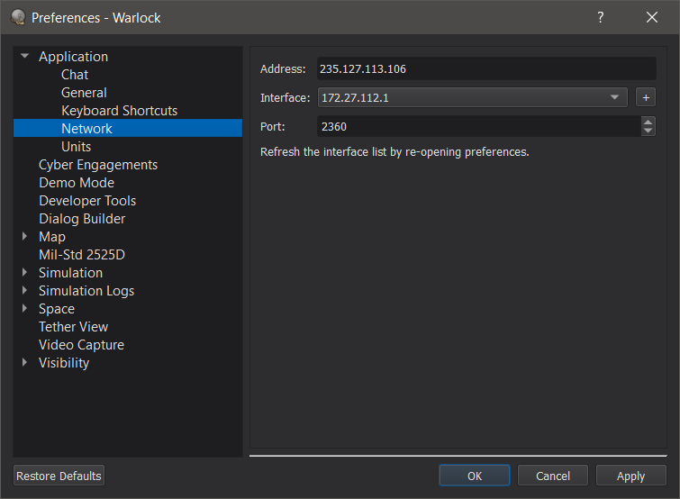
Task: Expand the Visibility tree node
Action: point(24,362)
